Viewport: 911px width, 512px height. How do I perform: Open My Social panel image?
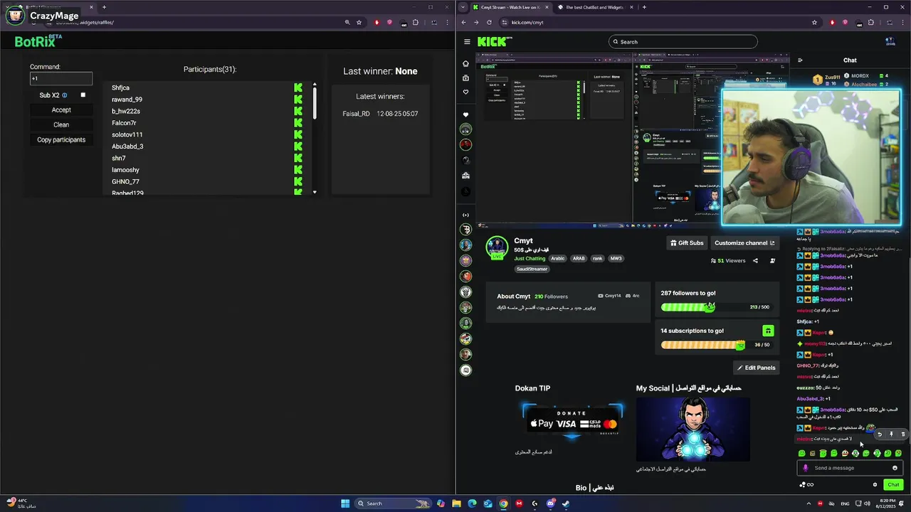(x=693, y=429)
